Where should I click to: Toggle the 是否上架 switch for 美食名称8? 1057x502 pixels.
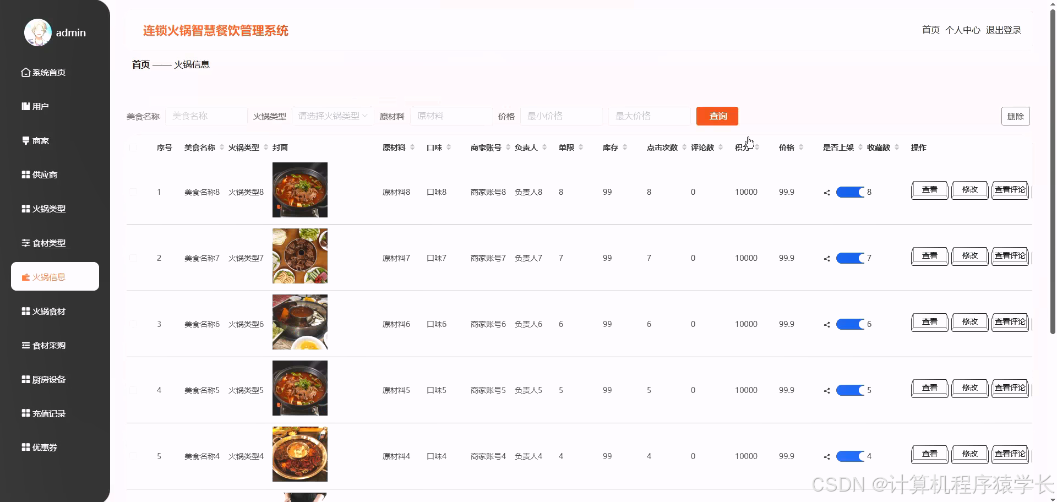tap(849, 192)
